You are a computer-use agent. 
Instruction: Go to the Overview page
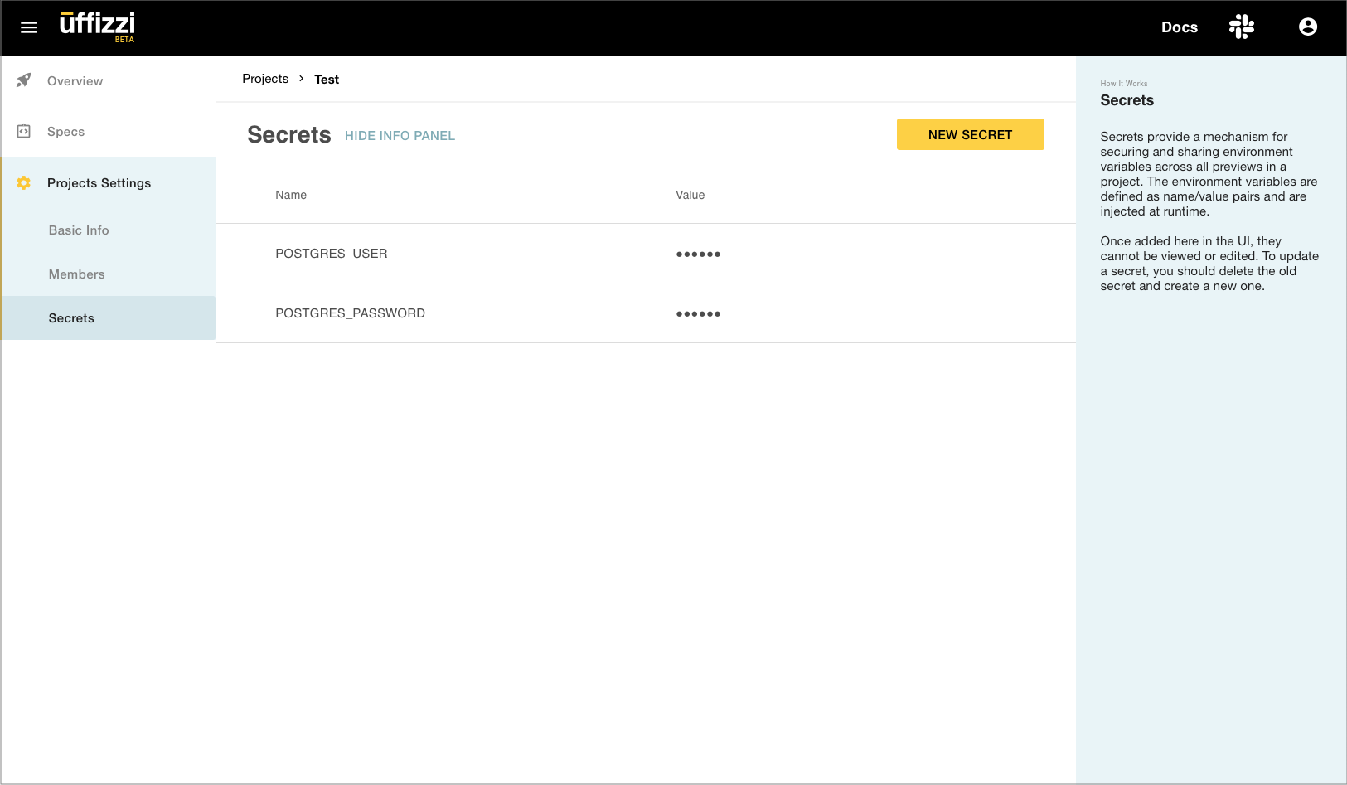tap(75, 81)
